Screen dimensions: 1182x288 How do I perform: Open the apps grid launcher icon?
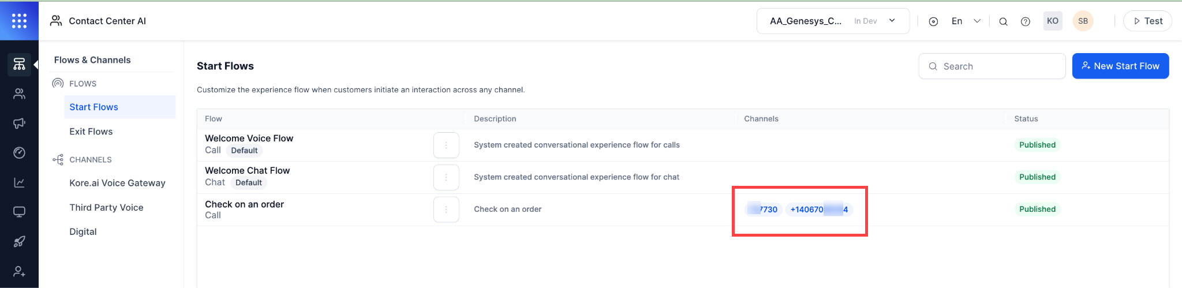(x=19, y=21)
